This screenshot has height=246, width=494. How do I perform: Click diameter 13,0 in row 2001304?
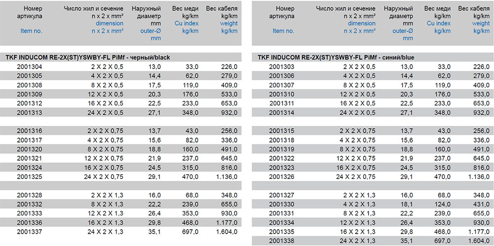point(154,67)
